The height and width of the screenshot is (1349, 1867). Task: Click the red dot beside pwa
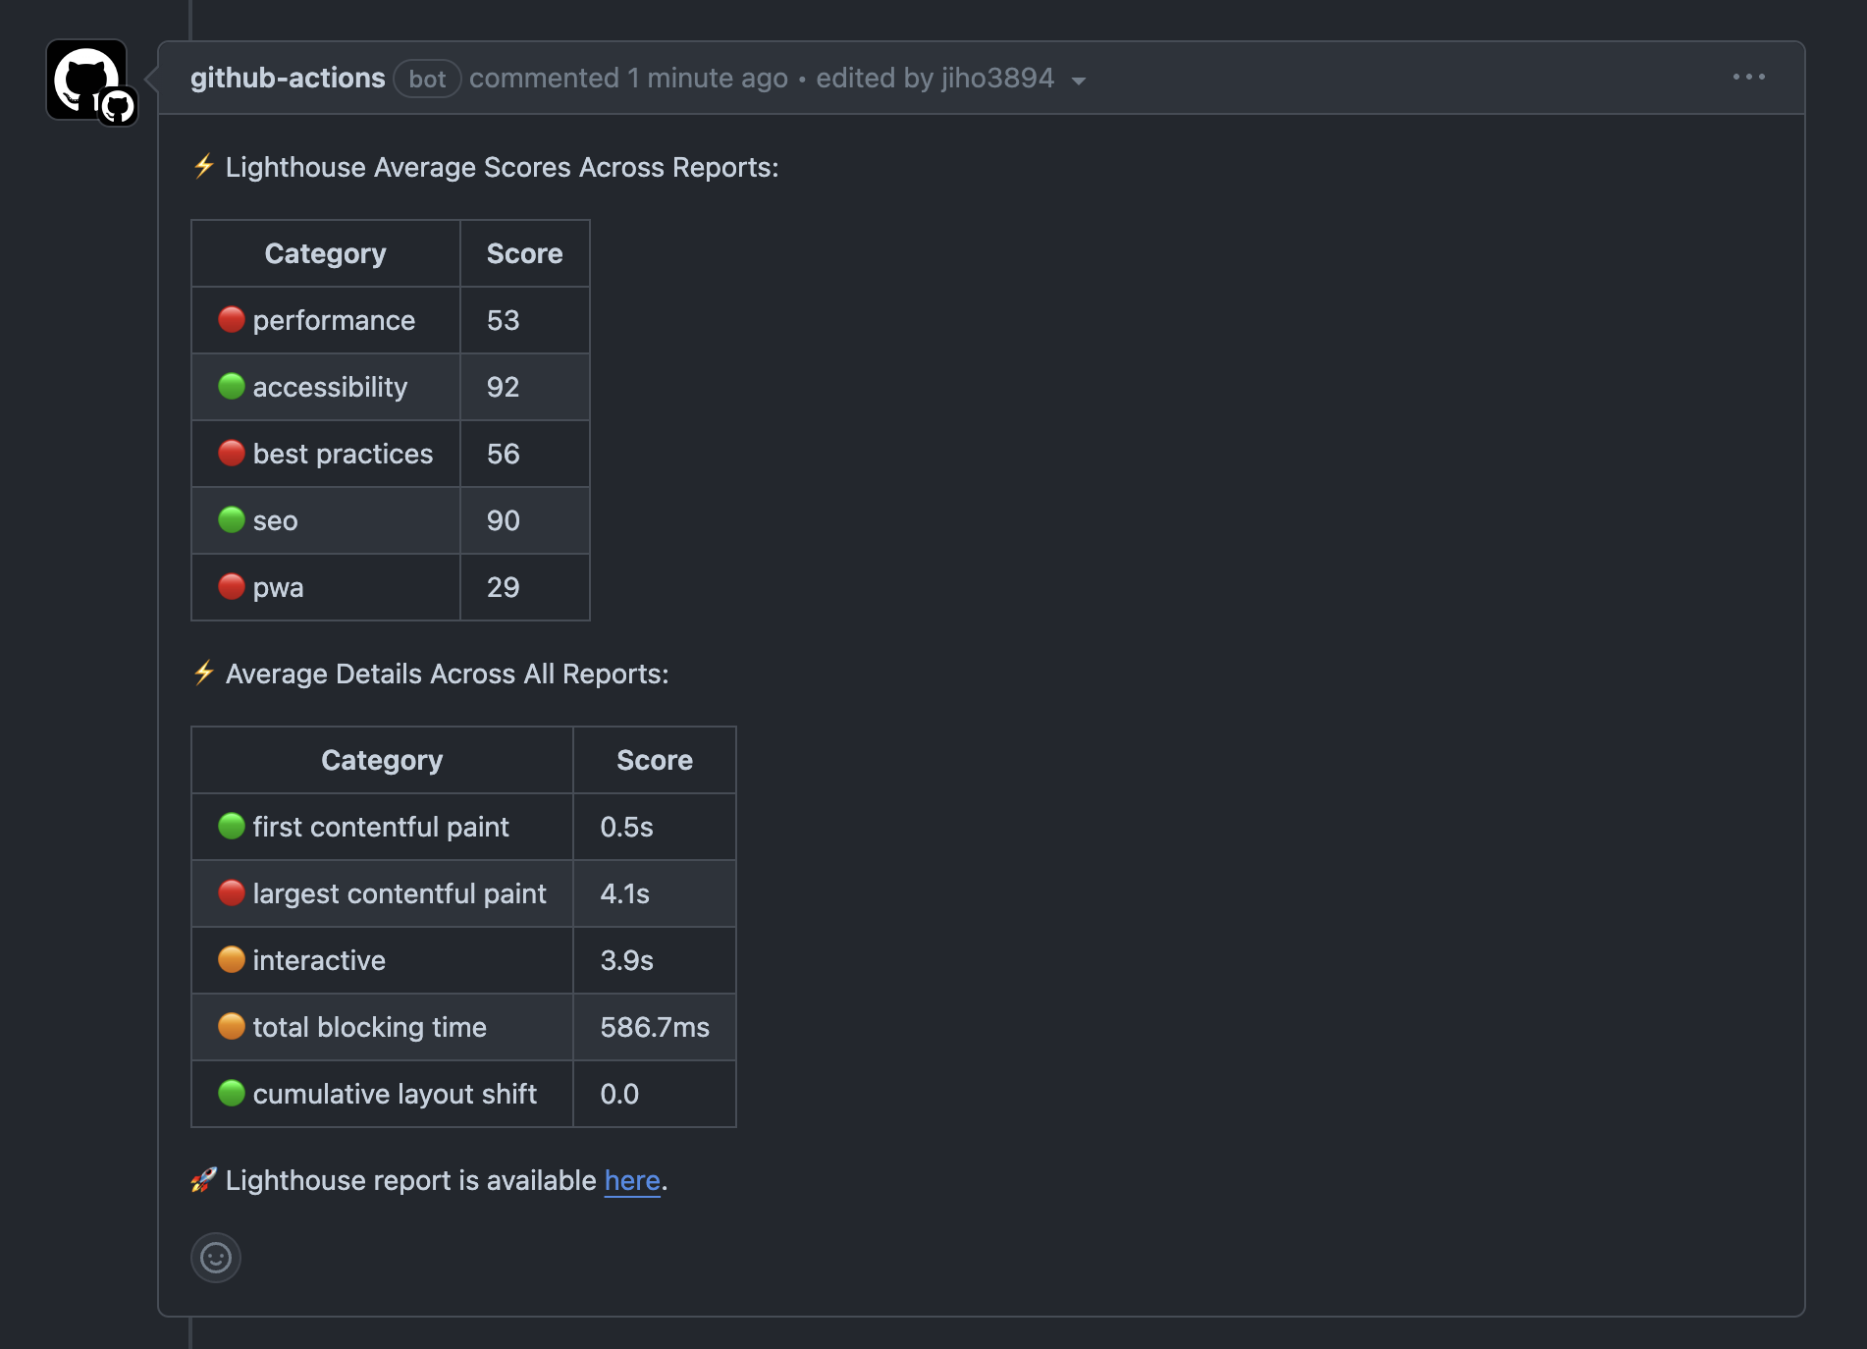pos(232,586)
